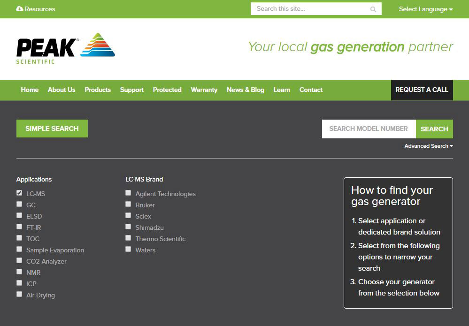469x326 pixels.
Task: Click the 'How to find your gas generator' heading
Action: tap(392, 196)
